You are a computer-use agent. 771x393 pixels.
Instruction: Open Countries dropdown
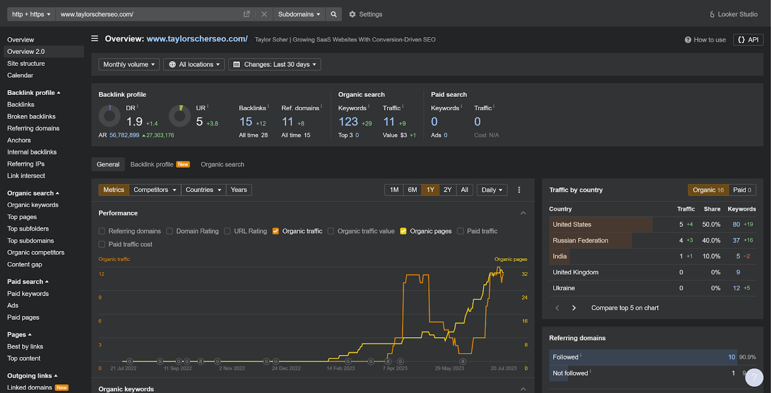(203, 190)
